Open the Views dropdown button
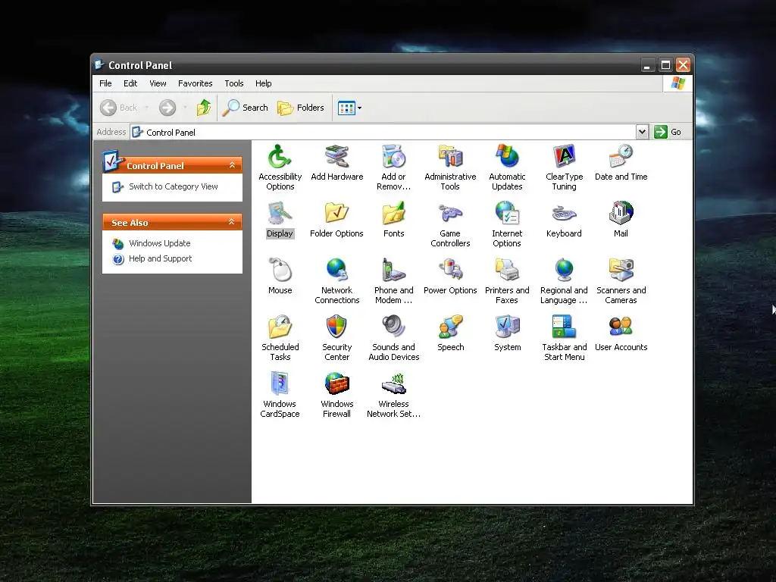 [349, 108]
